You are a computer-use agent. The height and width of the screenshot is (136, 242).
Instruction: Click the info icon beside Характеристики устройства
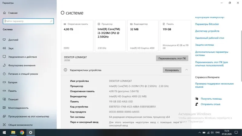pyautogui.click(x=65, y=70)
